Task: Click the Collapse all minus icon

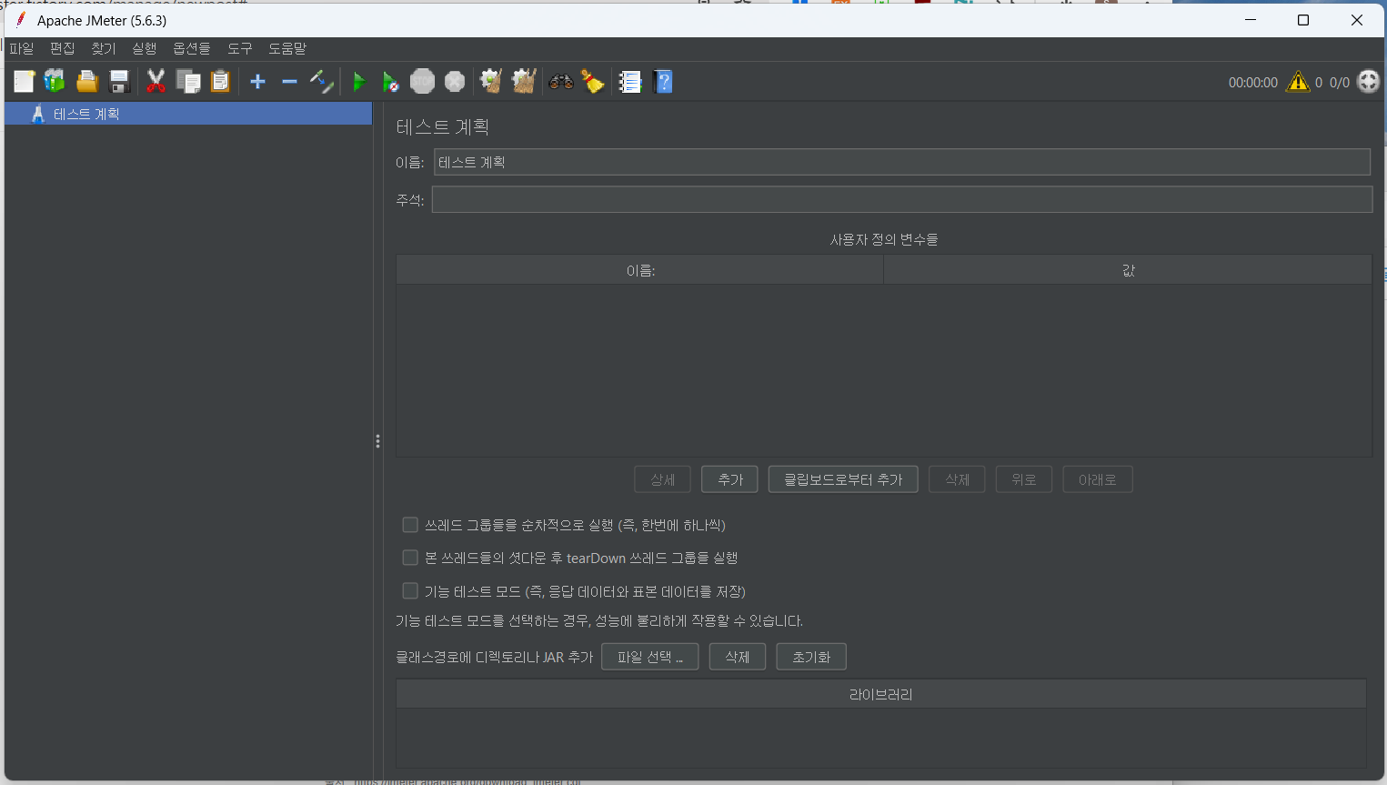Action: coord(289,82)
